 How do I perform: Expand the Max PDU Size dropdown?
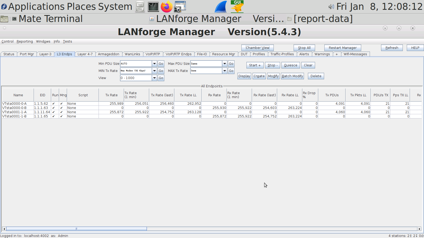pyautogui.click(x=225, y=64)
